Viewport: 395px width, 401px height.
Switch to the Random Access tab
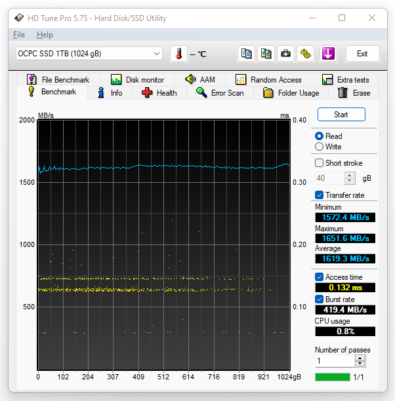click(x=268, y=79)
